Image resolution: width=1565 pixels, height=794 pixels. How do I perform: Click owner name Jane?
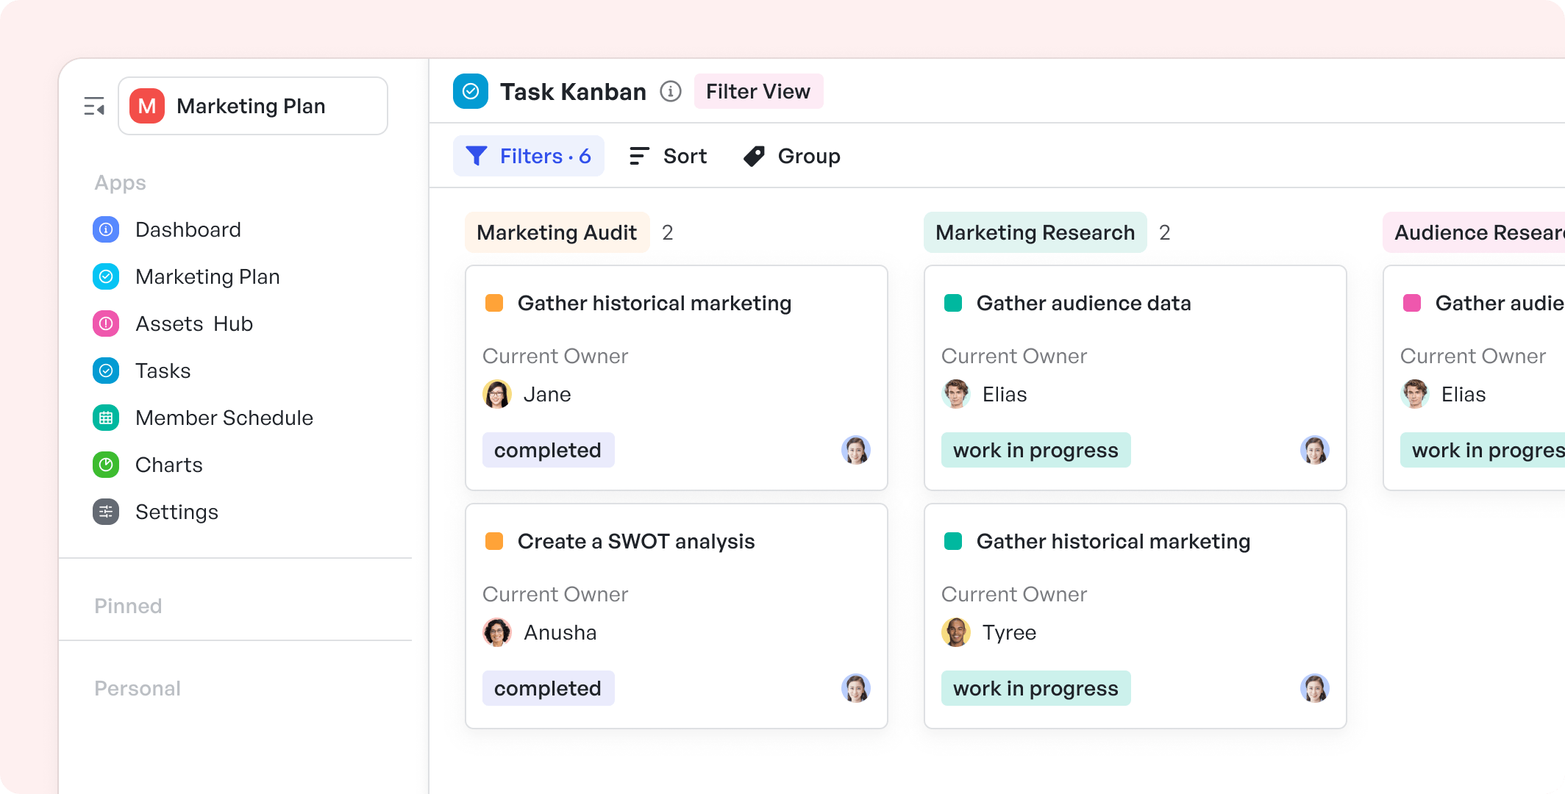point(547,394)
